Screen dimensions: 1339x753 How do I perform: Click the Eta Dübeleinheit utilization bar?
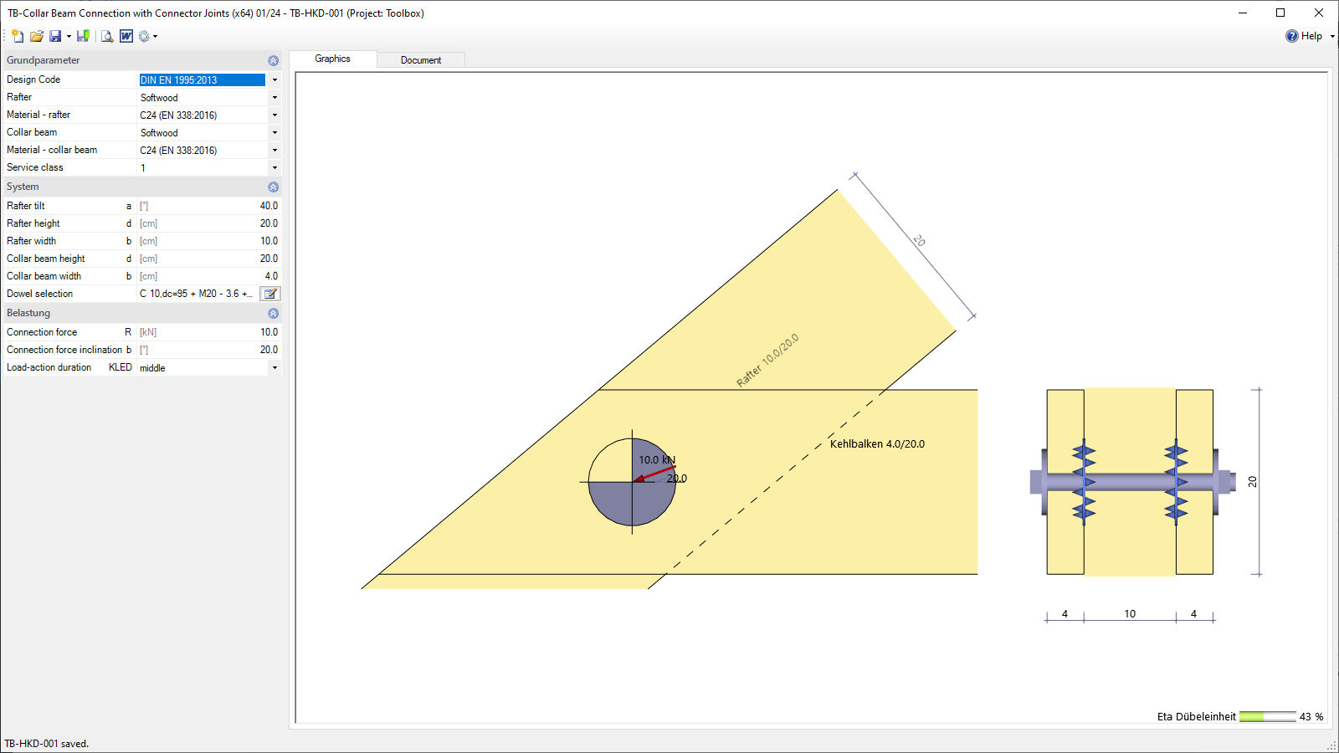point(1267,717)
